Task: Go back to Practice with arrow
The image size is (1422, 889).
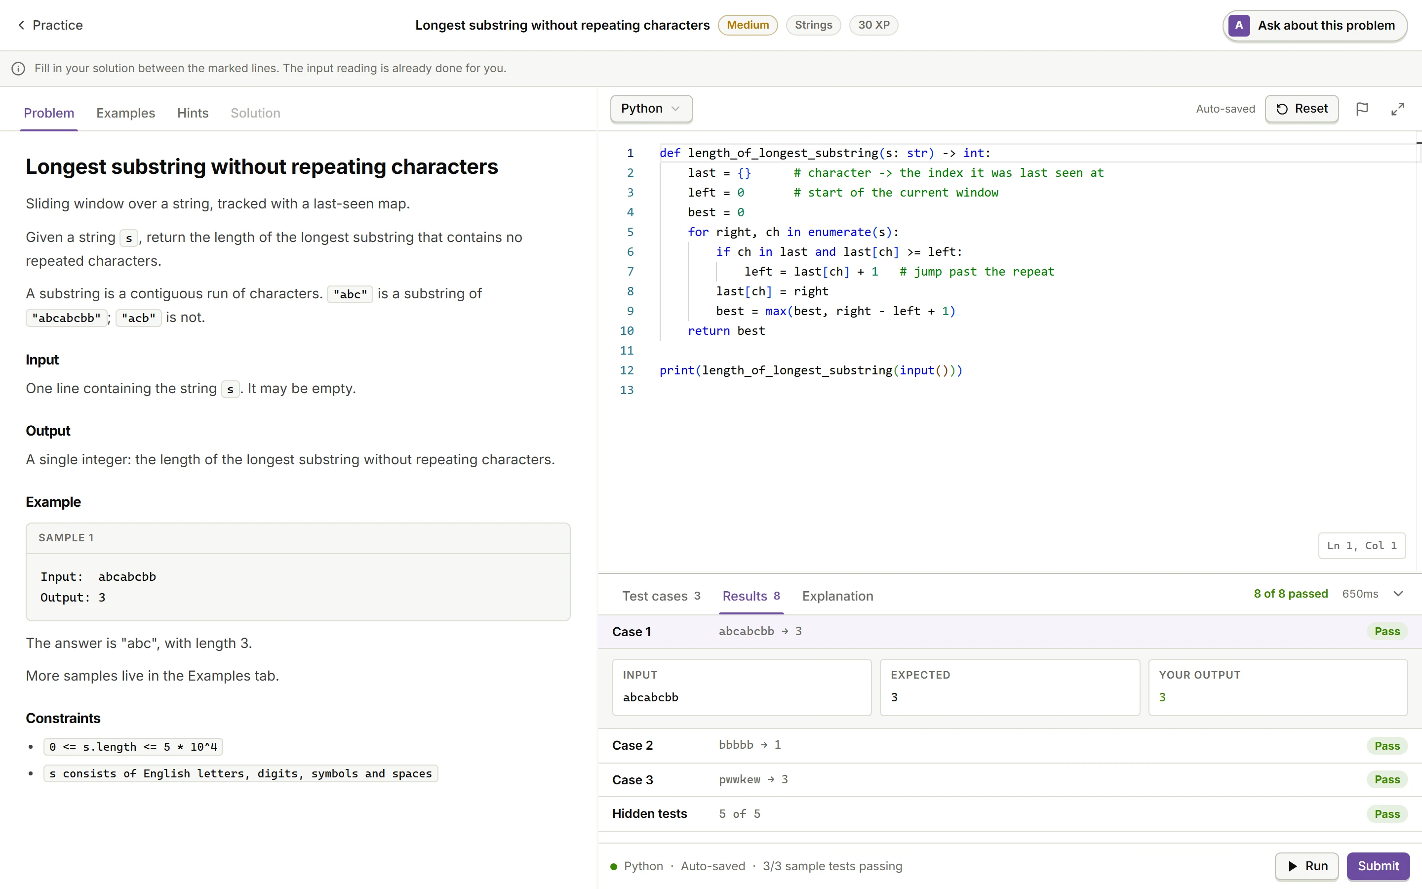Action: click(50, 25)
